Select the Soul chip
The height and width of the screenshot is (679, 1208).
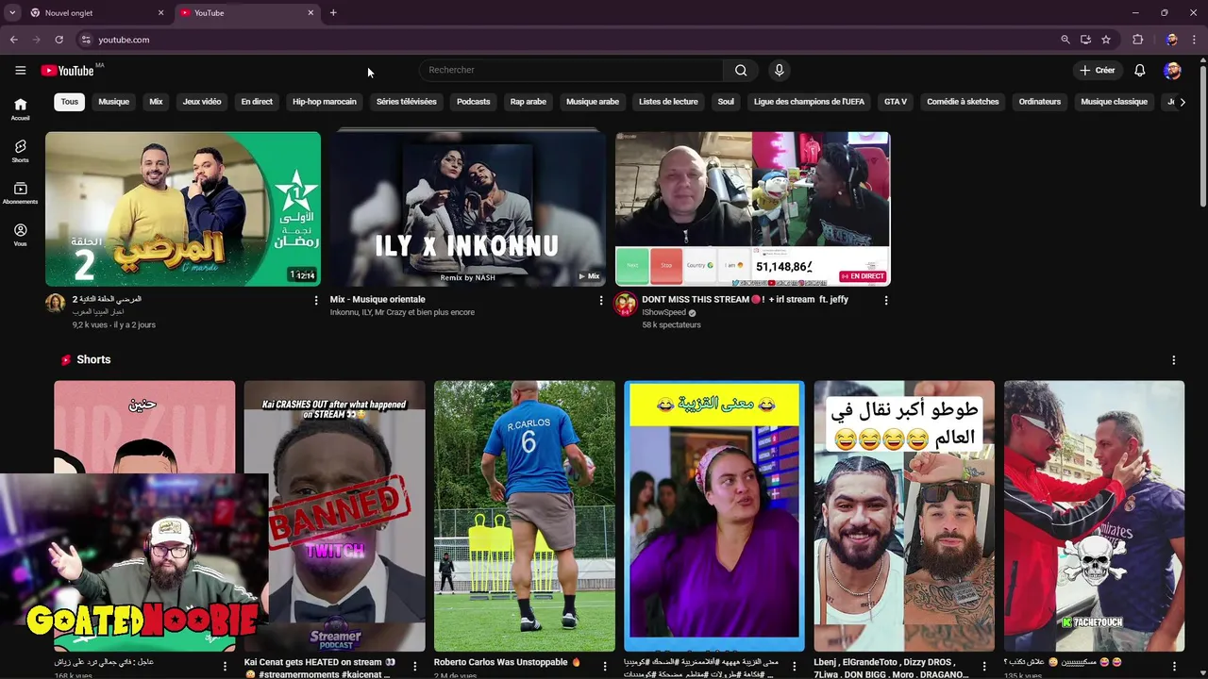pos(726,102)
